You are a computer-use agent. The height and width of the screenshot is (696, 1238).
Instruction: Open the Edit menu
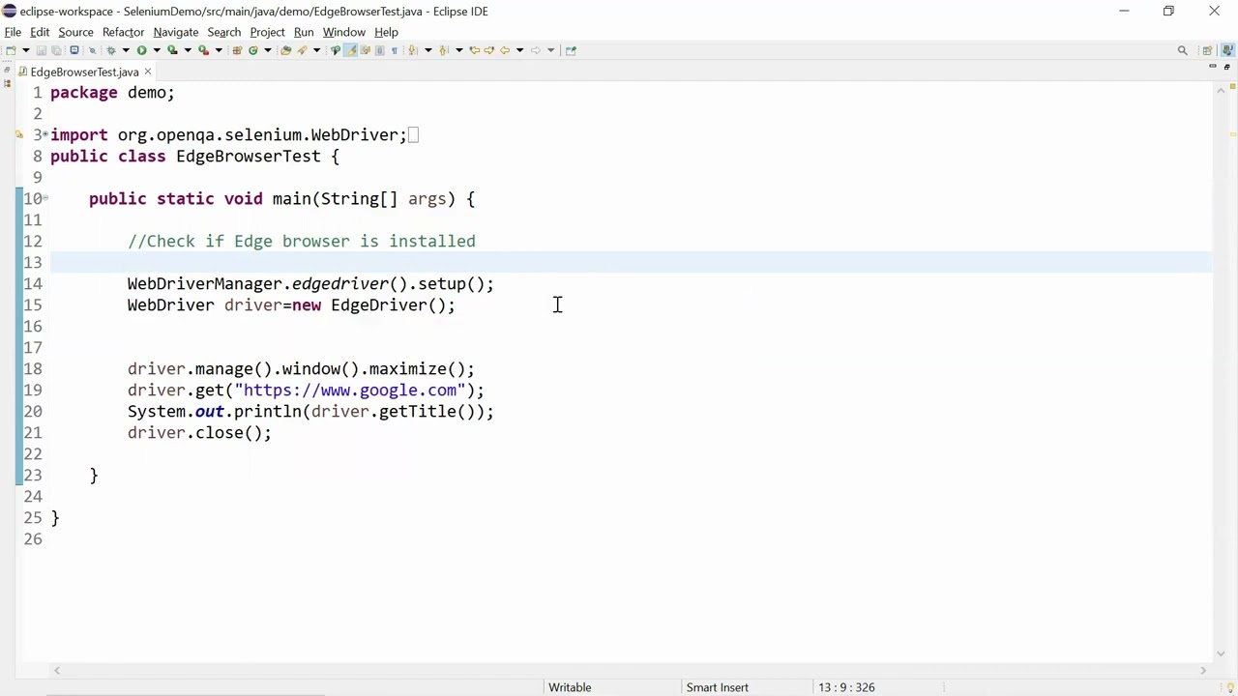(x=40, y=32)
